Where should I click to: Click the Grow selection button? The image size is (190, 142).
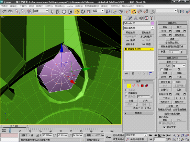point(145,101)
